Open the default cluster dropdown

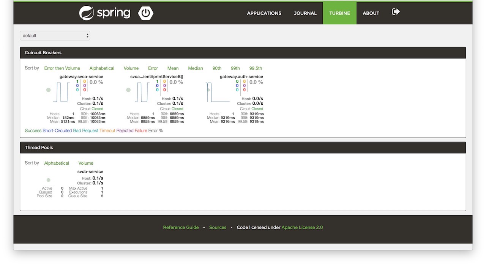pos(55,36)
